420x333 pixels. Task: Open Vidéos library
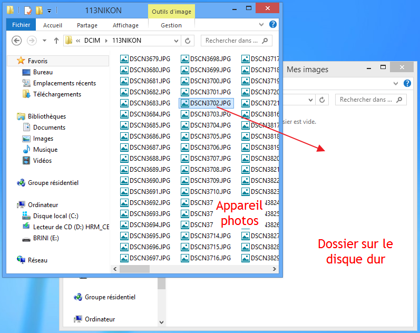click(37, 161)
